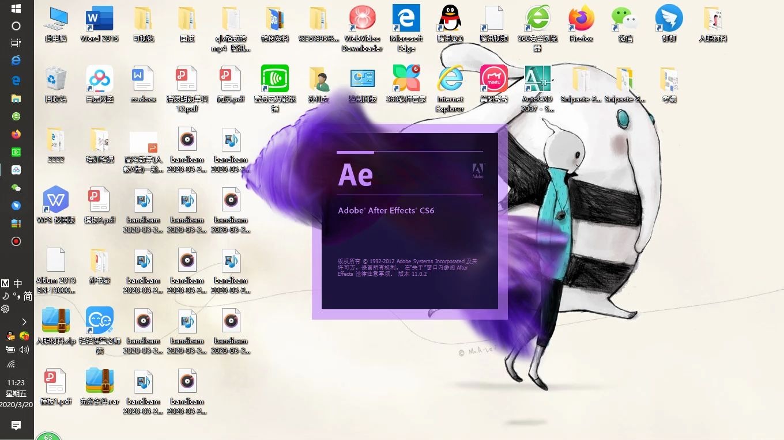Open the 培训笔记 folder
784x440 pixels.
(100, 145)
